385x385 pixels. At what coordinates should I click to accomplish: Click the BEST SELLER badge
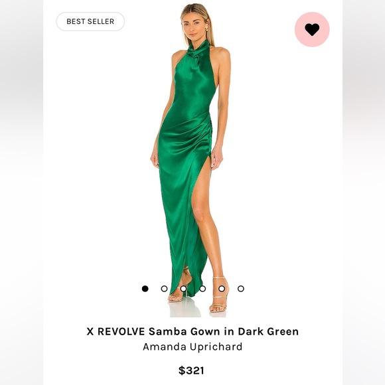90,21
